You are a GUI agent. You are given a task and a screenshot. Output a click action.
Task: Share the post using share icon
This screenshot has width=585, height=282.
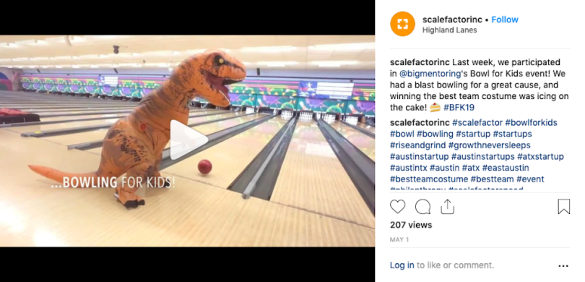(x=447, y=207)
